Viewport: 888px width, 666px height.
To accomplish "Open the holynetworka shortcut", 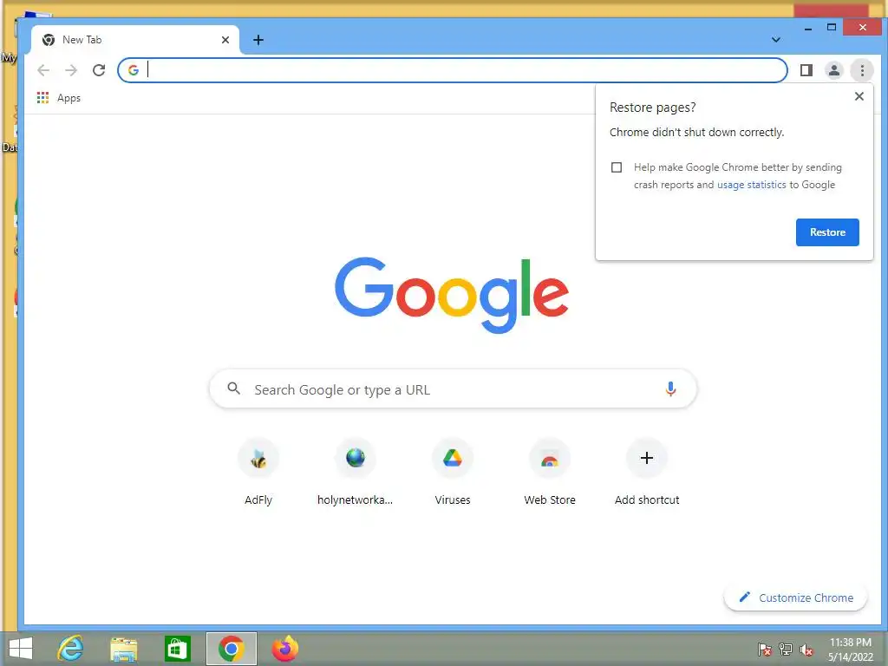I will pyautogui.click(x=355, y=473).
